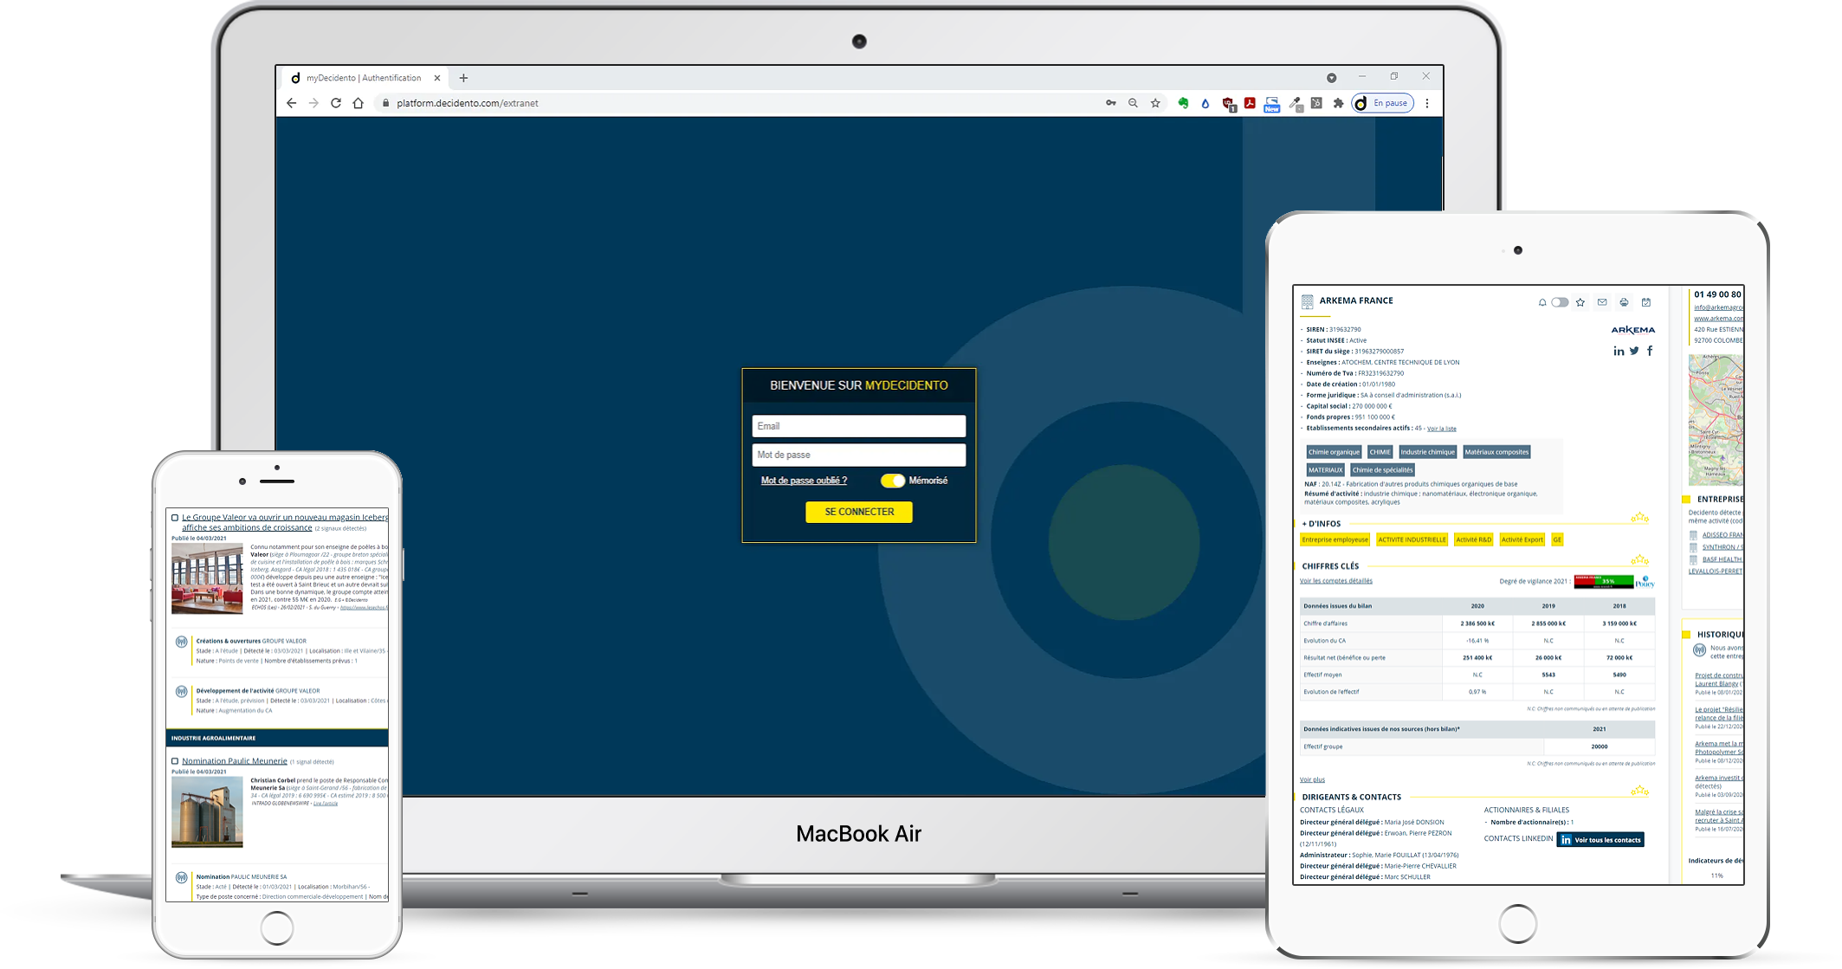Print the Arkema France page
The width and height of the screenshot is (1842, 969).
click(x=1624, y=302)
